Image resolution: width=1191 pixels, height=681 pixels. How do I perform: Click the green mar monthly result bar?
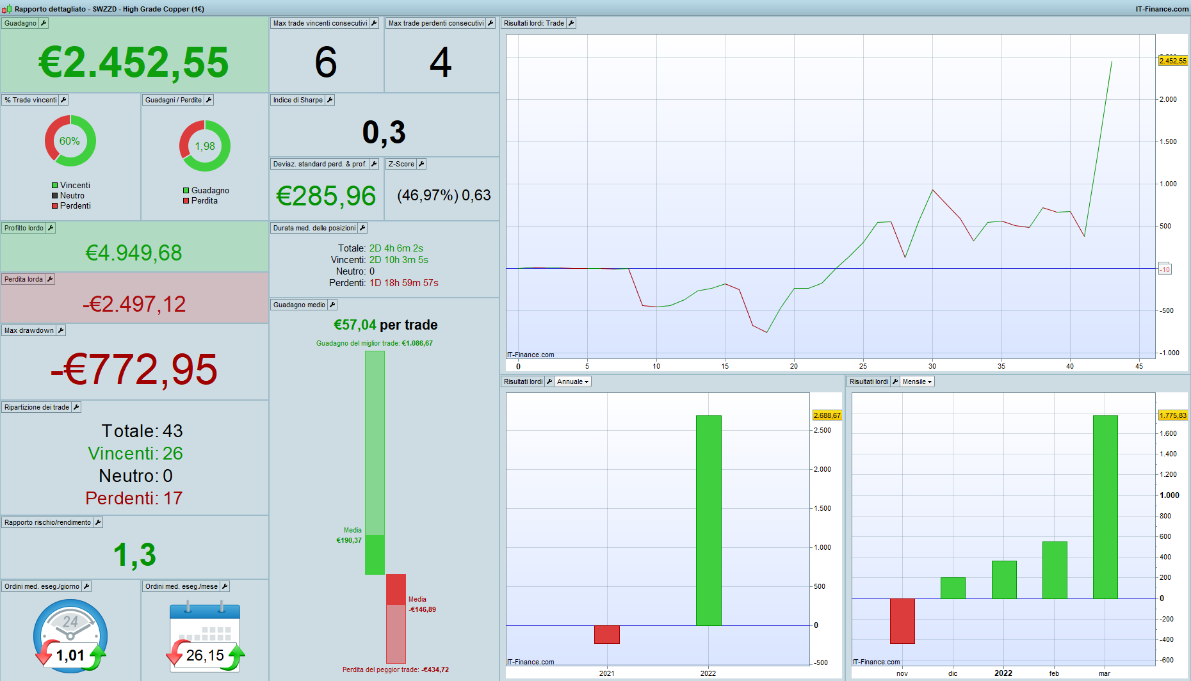pos(1105,507)
